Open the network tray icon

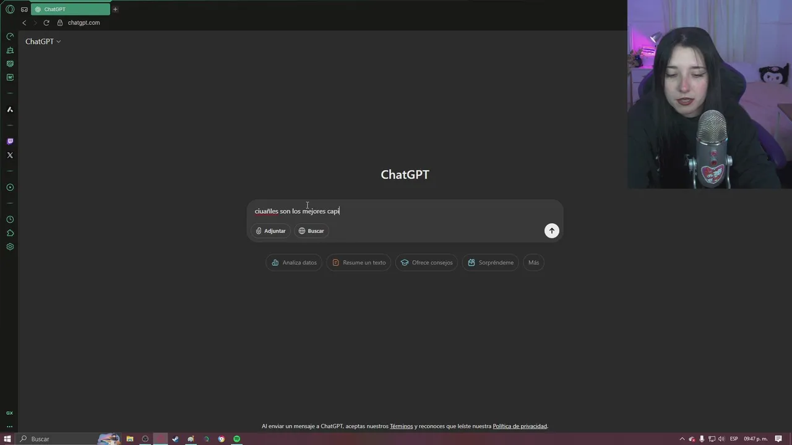click(x=712, y=439)
